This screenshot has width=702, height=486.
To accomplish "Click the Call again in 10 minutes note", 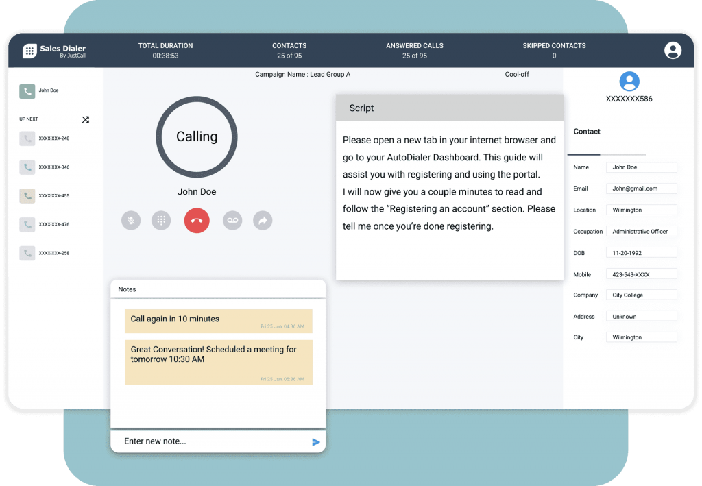I will [x=218, y=321].
